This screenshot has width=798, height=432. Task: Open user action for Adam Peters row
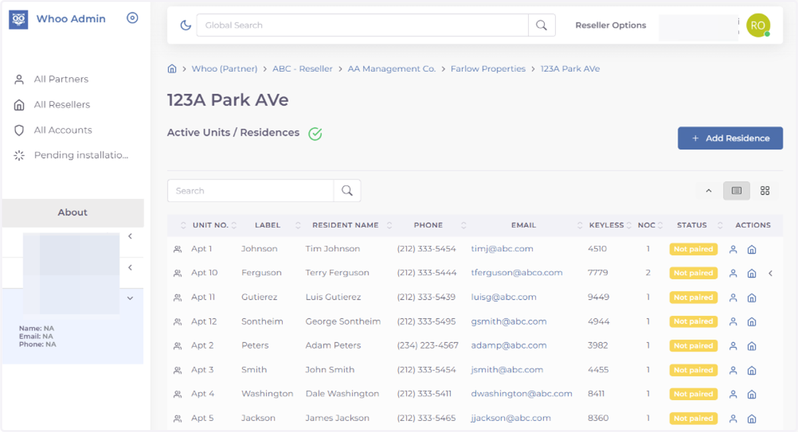[733, 346]
